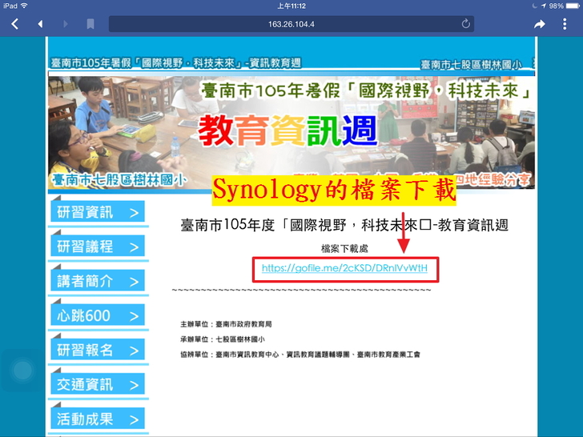Tap the Wi-Fi indicator in status bar

(x=24, y=6)
